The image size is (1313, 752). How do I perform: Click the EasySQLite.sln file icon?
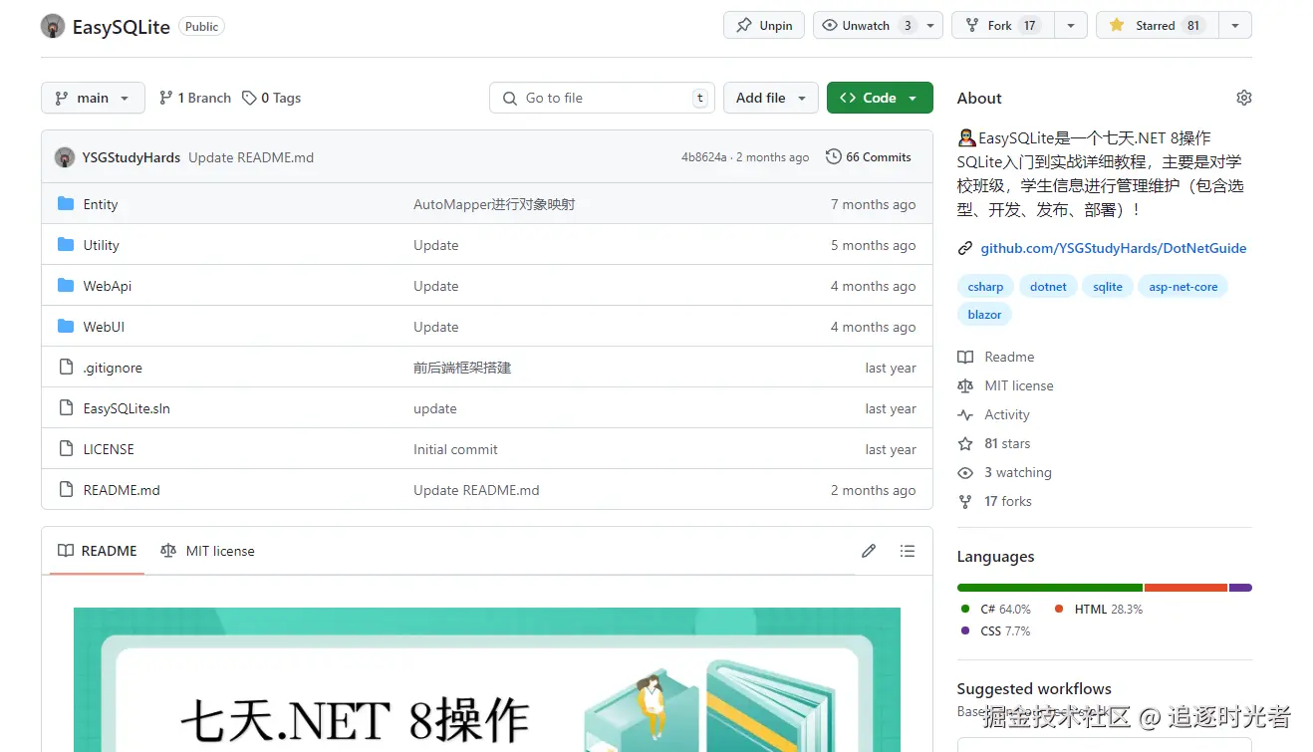(66, 408)
